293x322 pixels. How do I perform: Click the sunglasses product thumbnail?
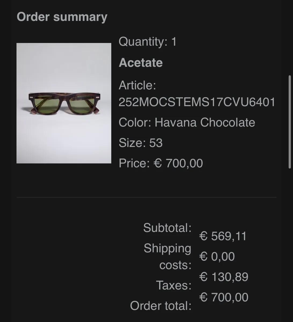pyautogui.click(x=64, y=103)
